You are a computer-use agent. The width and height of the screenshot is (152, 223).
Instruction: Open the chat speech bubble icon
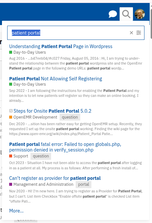(113, 14)
